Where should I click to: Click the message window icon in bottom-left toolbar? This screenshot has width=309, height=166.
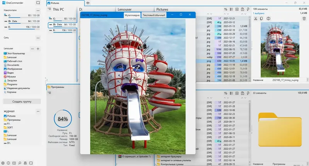click(31, 163)
